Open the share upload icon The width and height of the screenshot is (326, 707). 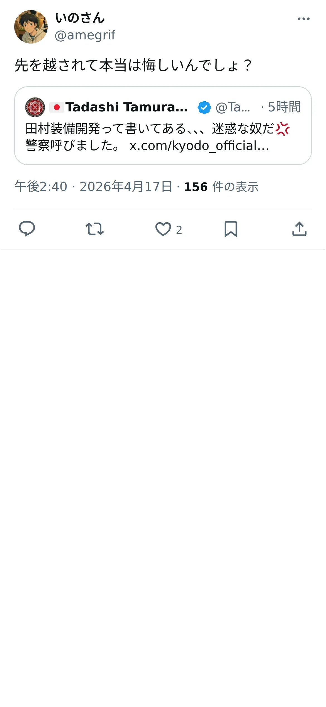[299, 229]
